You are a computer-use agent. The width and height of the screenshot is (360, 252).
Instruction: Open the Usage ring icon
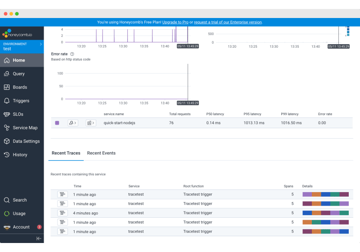pos(7,213)
